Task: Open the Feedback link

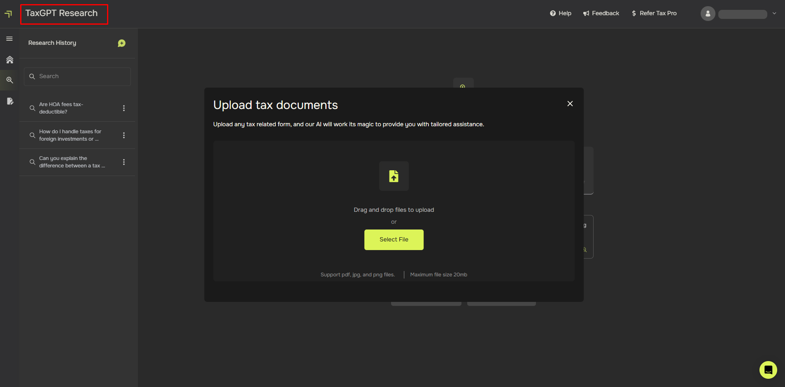Action: [x=601, y=14]
